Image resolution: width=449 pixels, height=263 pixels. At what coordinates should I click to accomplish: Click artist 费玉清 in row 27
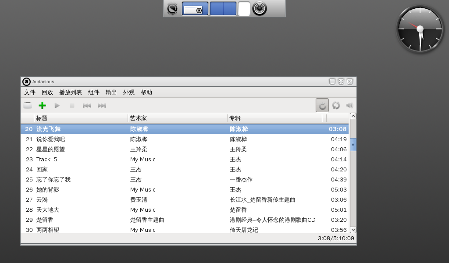pyautogui.click(x=139, y=199)
